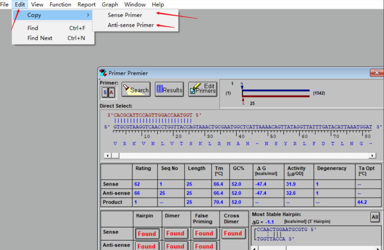384x250 pixels.
Task: Click the Edit Primers button
Action: (x=203, y=89)
